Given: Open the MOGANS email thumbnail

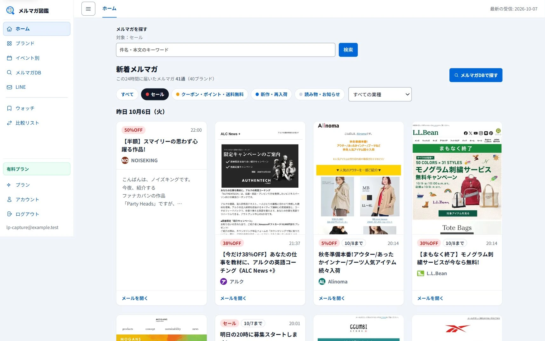Looking at the screenshot, I should [161, 328].
